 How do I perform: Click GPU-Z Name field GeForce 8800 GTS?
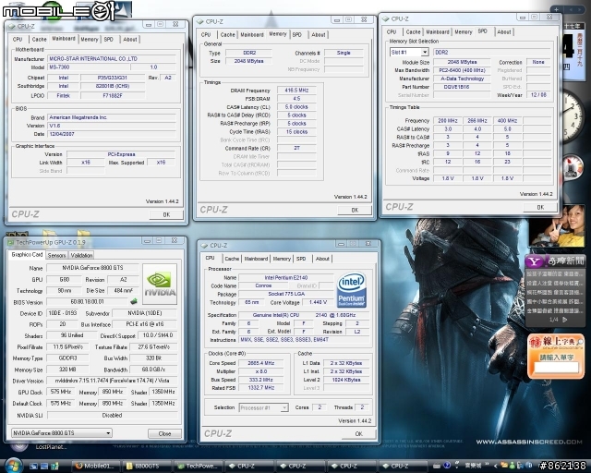tap(92, 268)
